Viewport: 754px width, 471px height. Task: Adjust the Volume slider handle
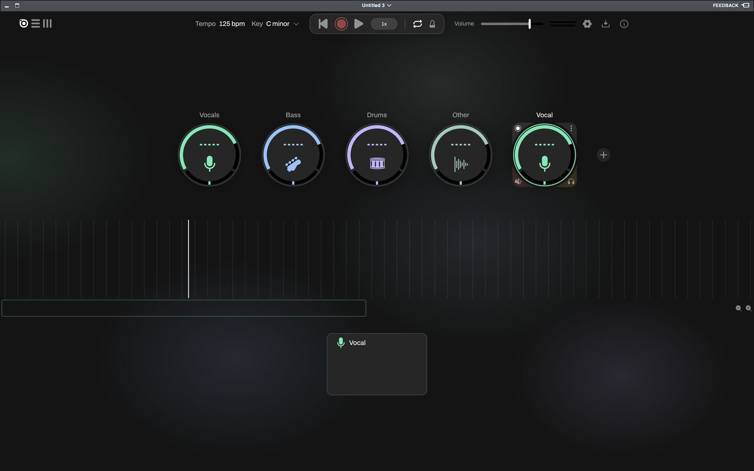coord(529,24)
